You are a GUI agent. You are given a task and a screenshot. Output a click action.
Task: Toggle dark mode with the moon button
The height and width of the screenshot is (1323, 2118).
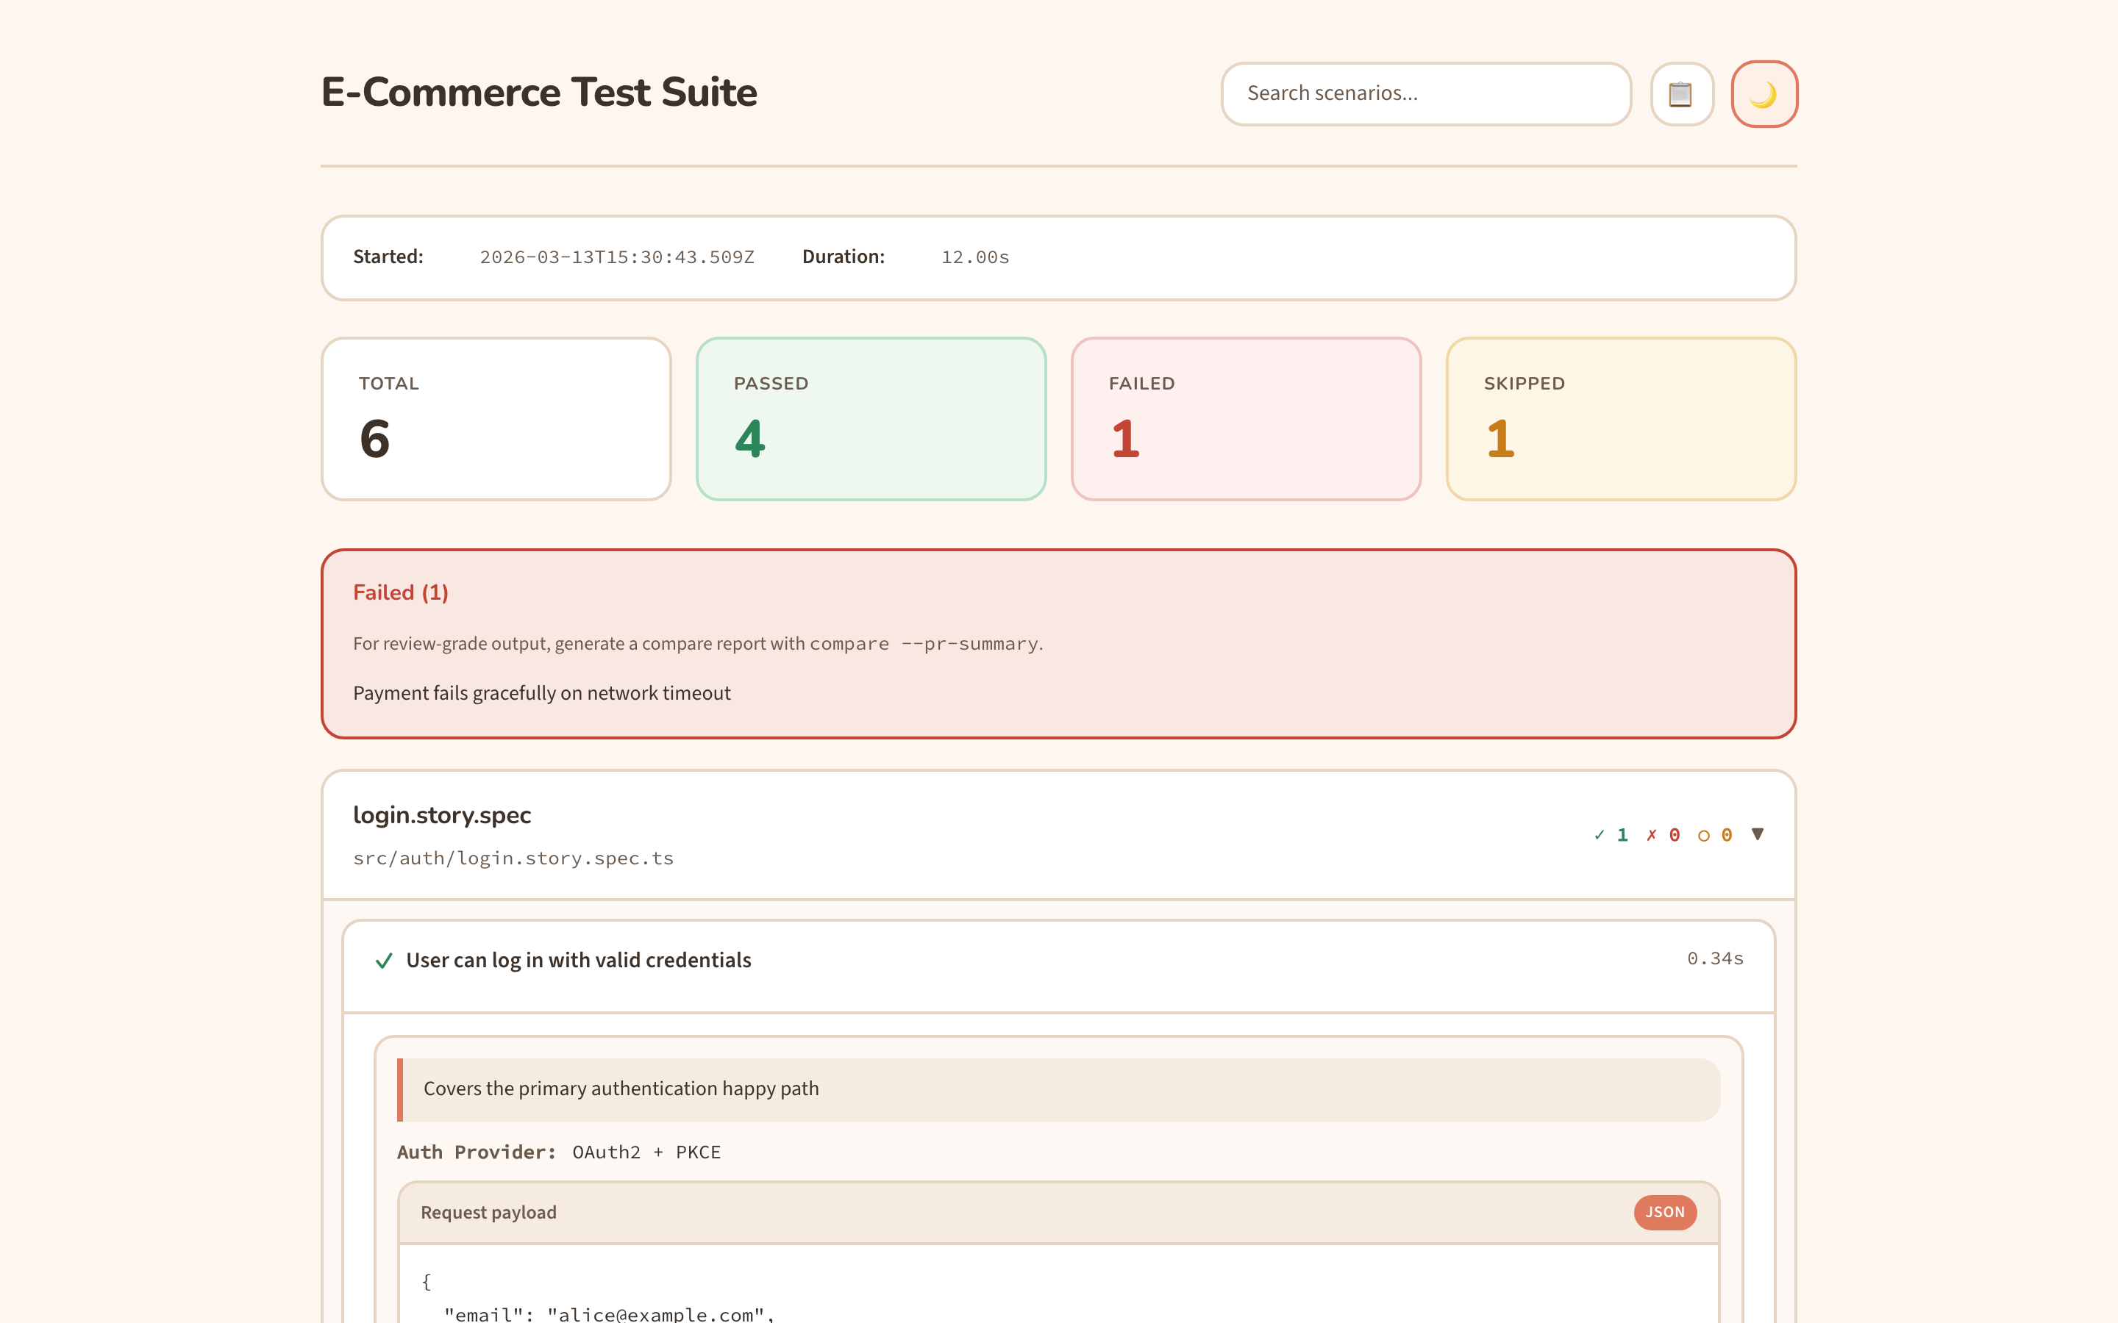click(x=1764, y=93)
